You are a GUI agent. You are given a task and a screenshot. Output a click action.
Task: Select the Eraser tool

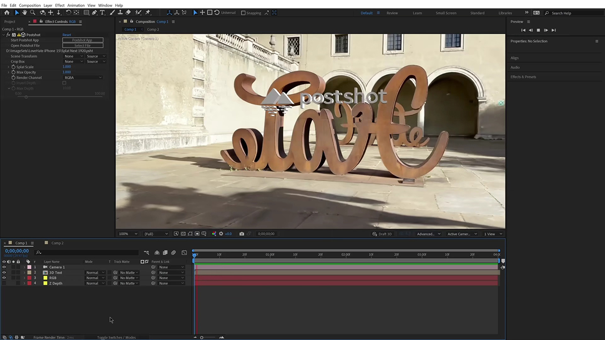pos(128,13)
